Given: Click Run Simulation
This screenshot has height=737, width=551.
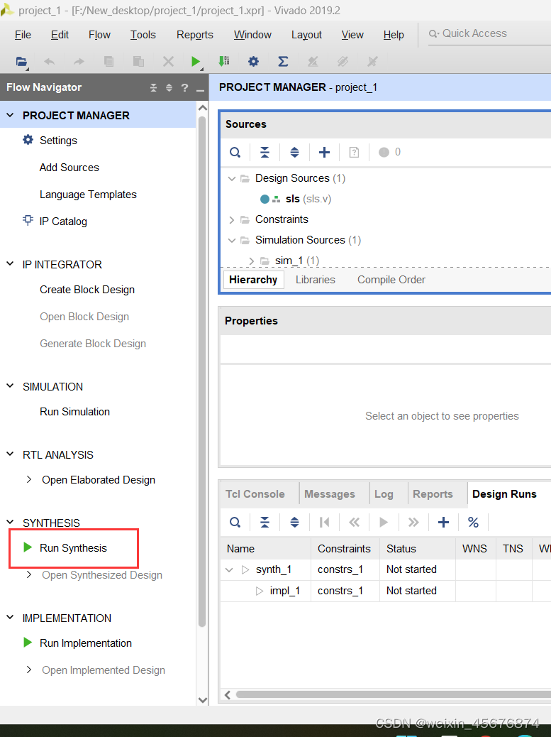Looking at the screenshot, I should click(74, 412).
